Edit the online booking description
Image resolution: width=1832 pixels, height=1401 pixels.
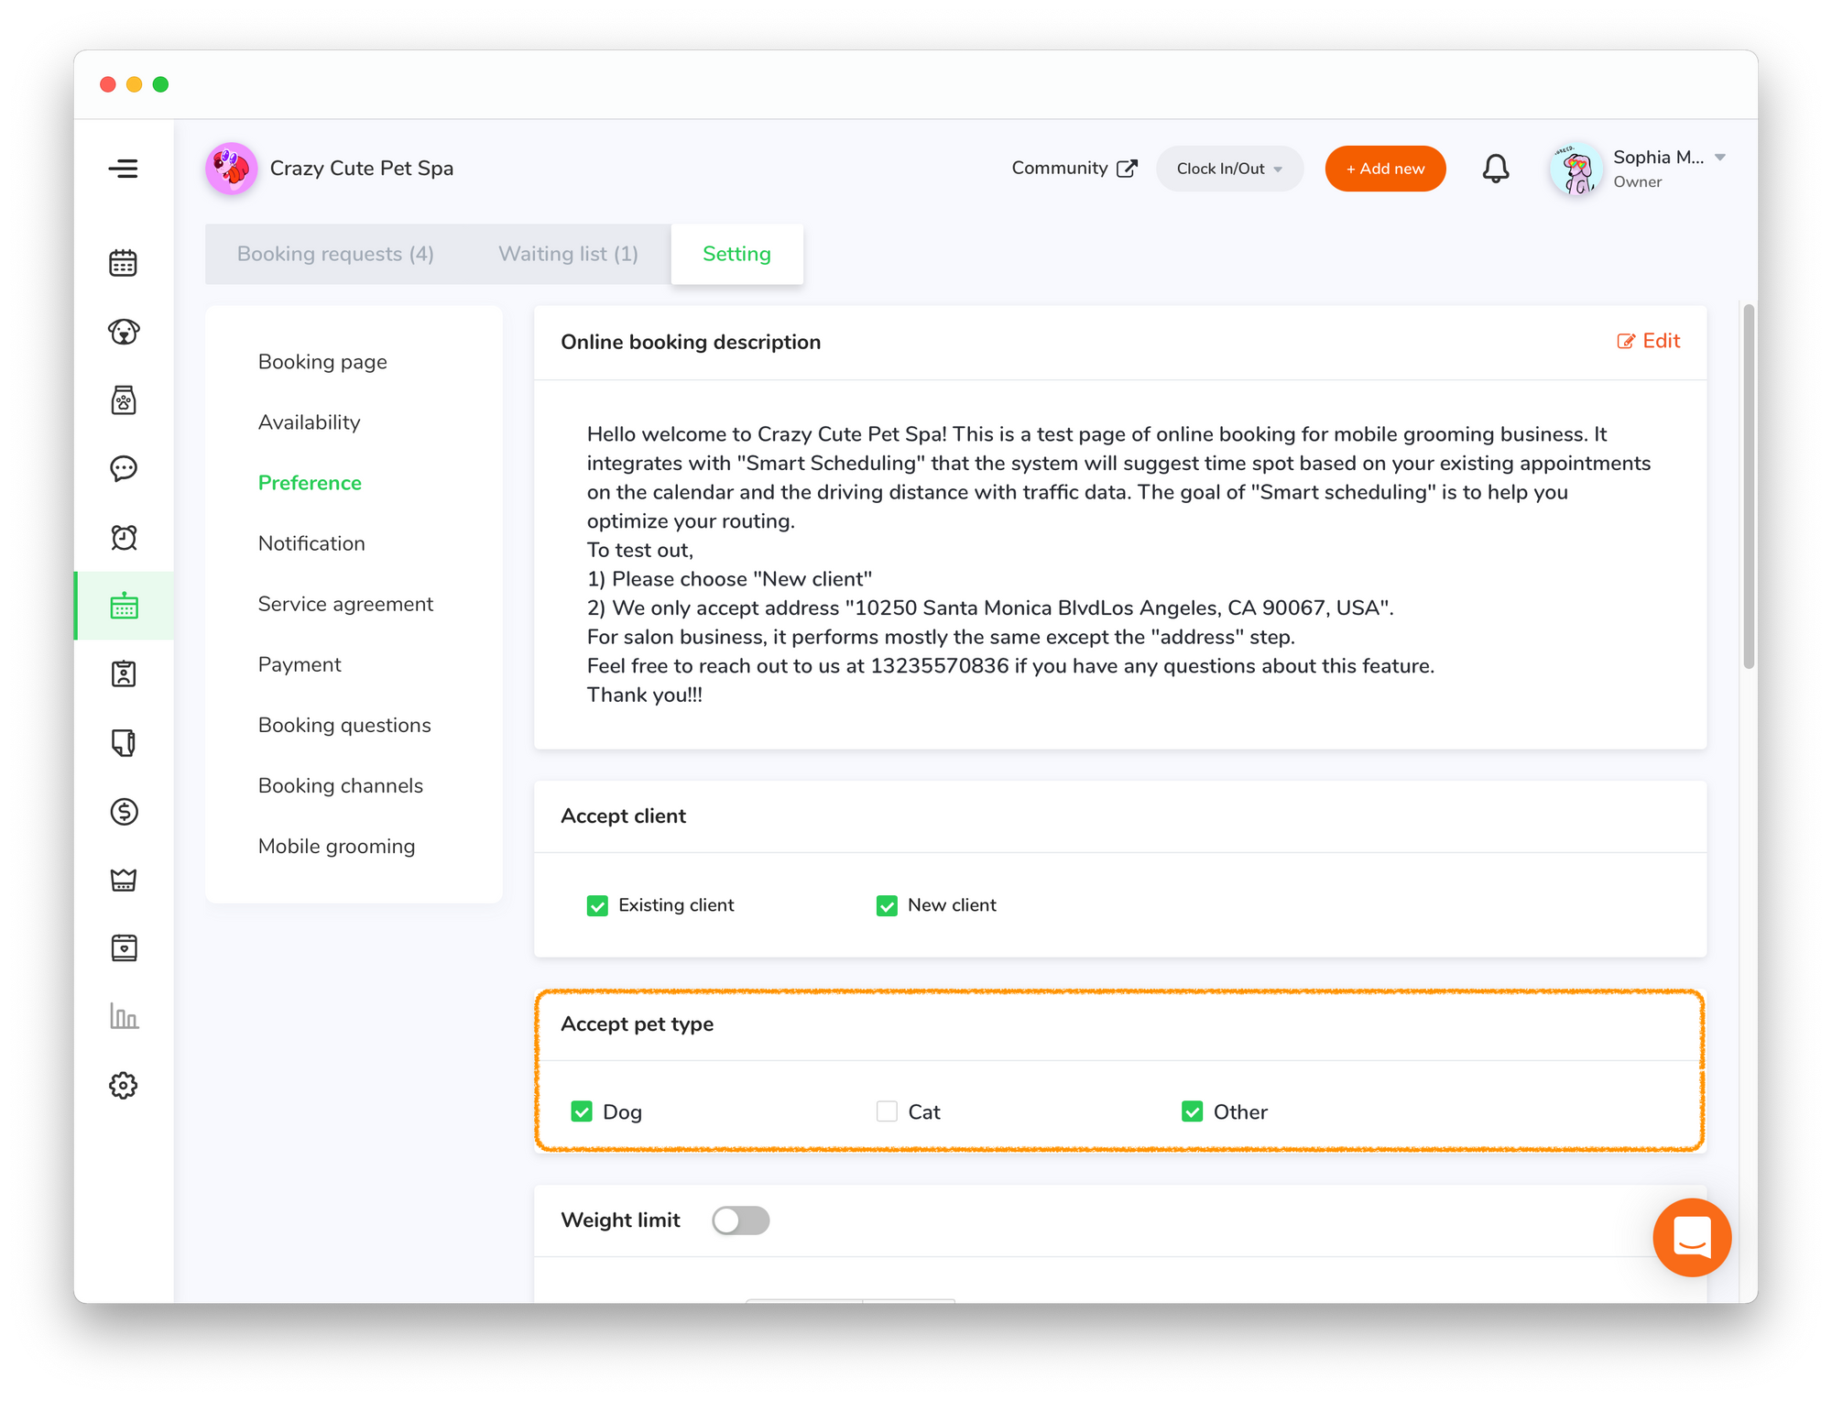coord(1649,341)
